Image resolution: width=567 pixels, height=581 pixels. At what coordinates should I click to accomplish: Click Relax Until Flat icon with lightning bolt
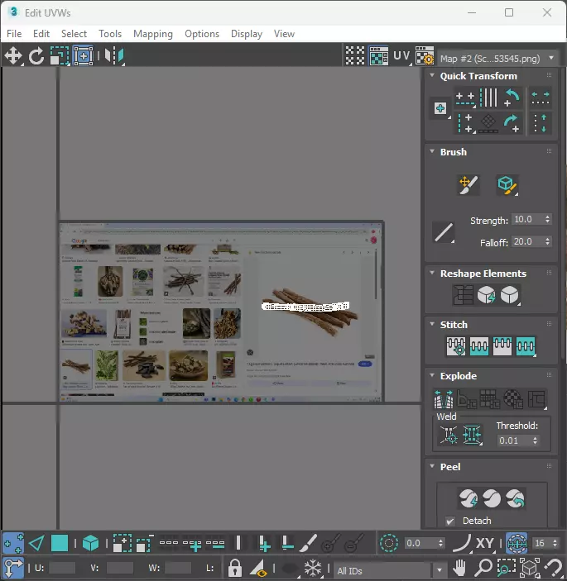coord(486,295)
